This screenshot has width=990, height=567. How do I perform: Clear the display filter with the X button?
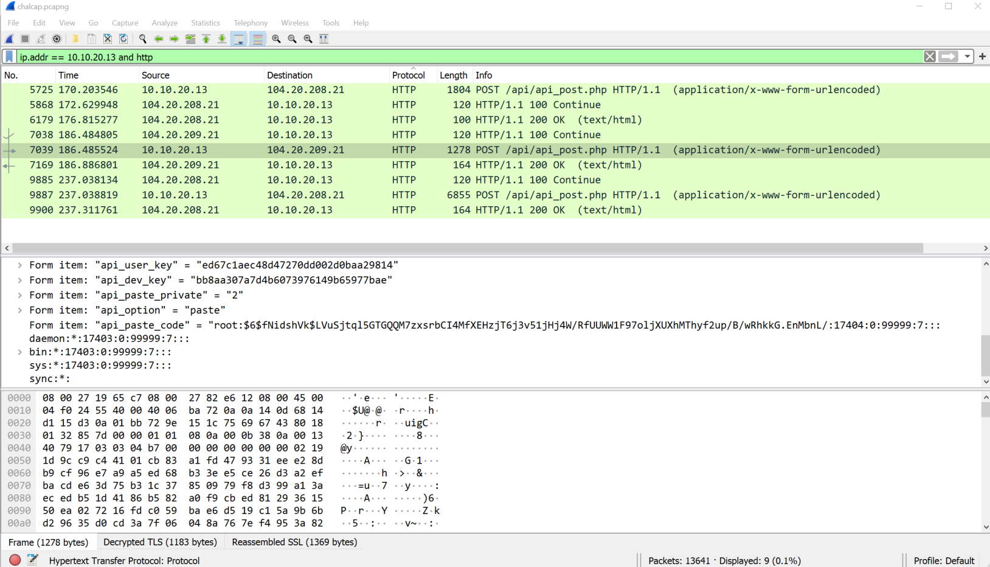[x=929, y=57]
